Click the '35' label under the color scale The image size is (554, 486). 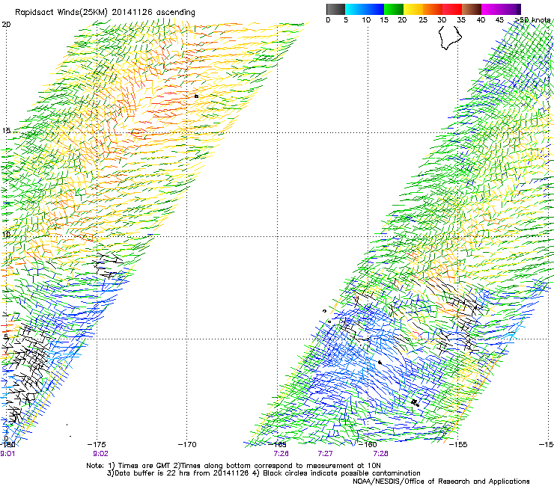pyautogui.click(x=461, y=20)
